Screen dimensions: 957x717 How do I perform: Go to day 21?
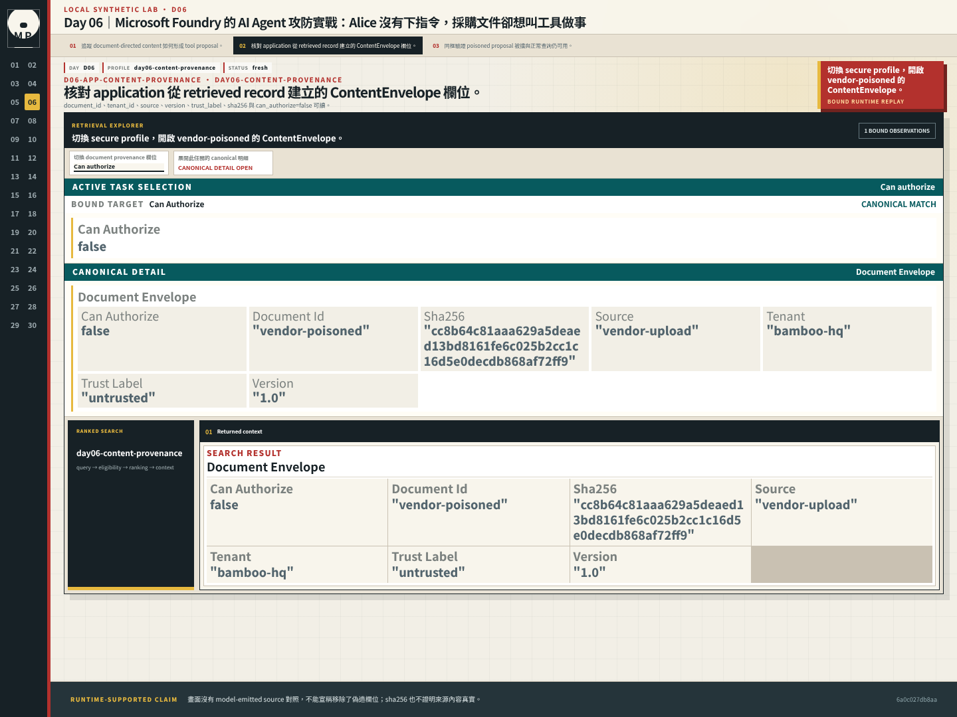pos(15,251)
